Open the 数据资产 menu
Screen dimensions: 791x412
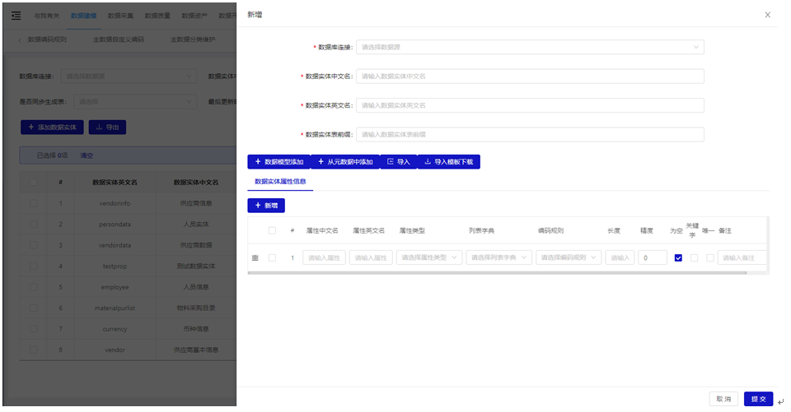194,16
